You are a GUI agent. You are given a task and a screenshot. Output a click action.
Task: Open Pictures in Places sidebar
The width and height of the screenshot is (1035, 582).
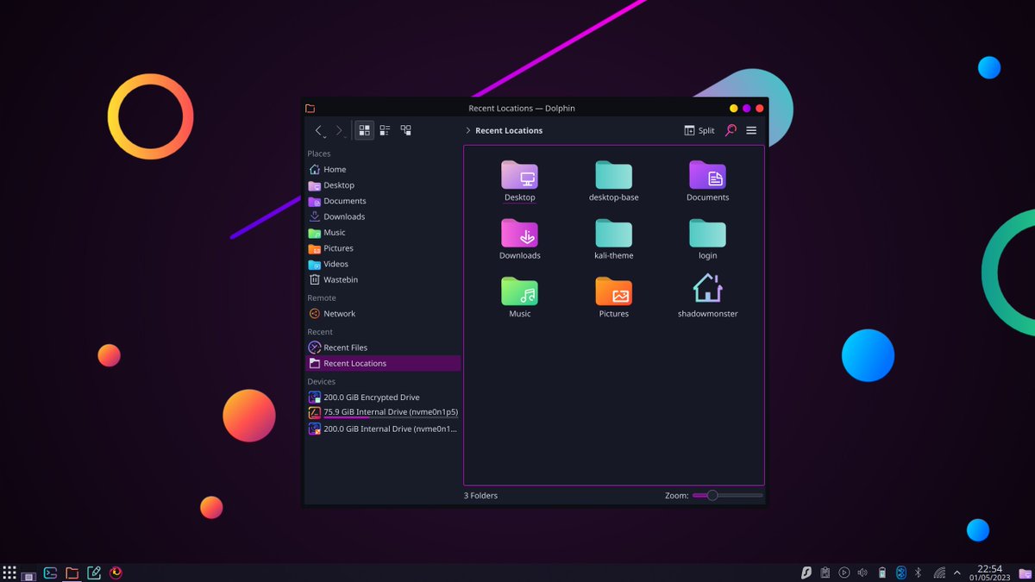[383, 248]
